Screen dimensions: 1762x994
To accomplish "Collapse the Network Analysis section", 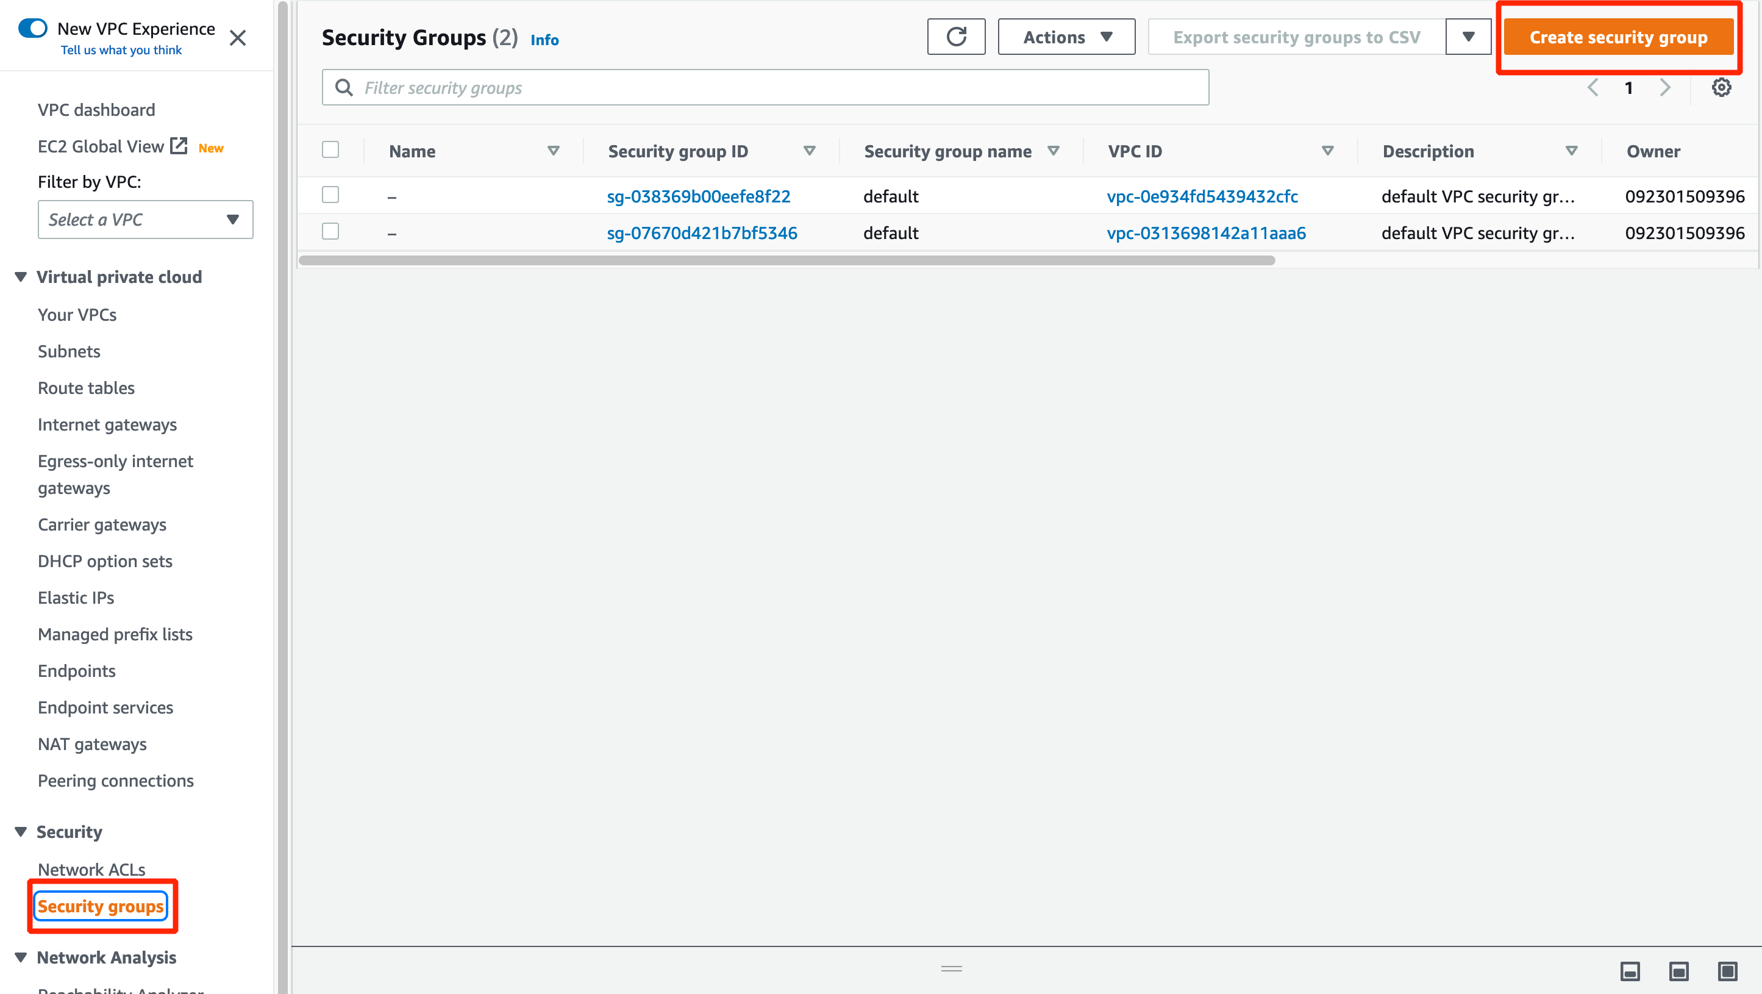I will (21, 958).
